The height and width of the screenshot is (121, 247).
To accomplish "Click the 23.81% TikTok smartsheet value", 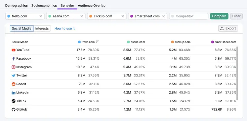I will coord(231,101).
